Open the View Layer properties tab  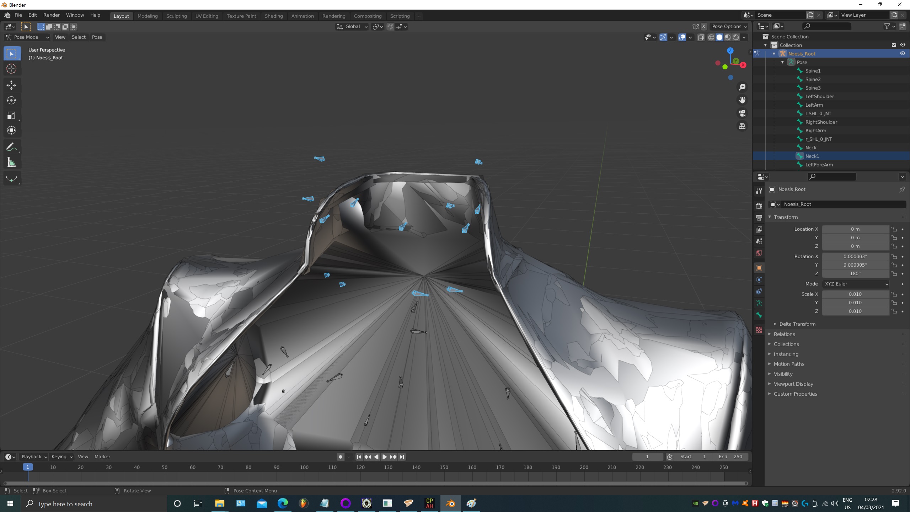click(759, 229)
